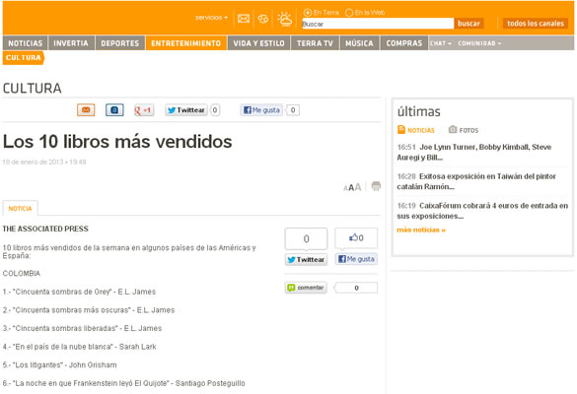Click side Me gusta button under counter

click(x=356, y=259)
